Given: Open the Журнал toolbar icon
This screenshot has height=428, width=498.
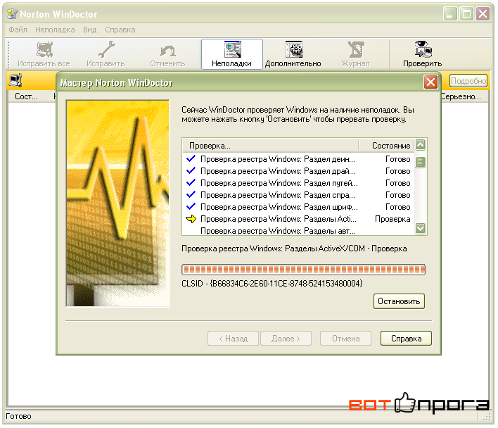Looking at the screenshot, I should [356, 49].
